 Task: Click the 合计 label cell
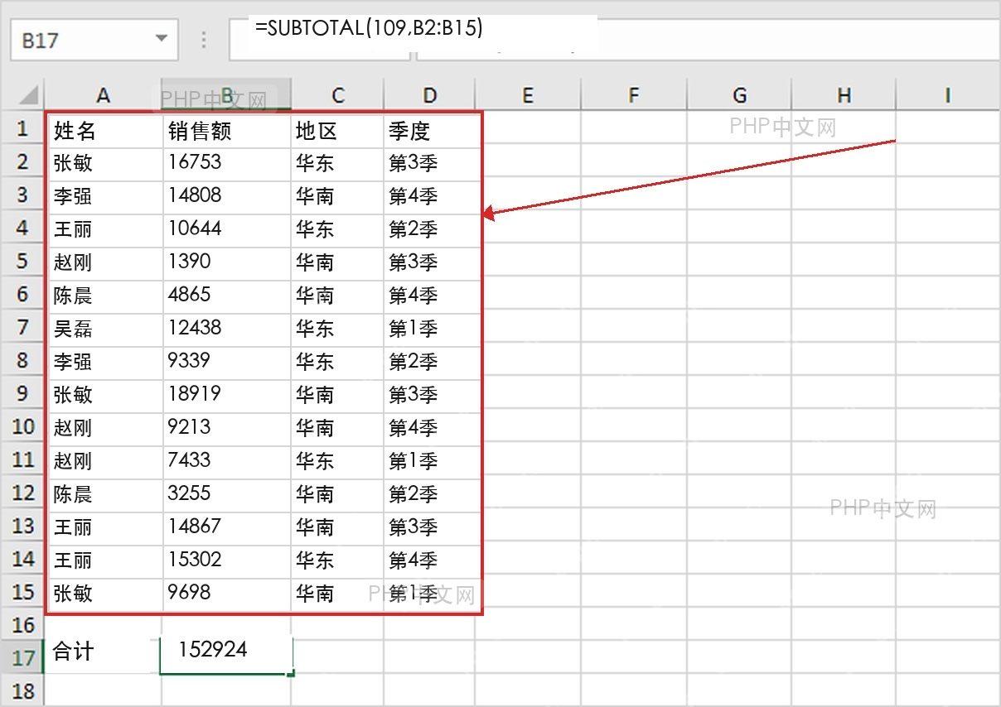[104, 656]
